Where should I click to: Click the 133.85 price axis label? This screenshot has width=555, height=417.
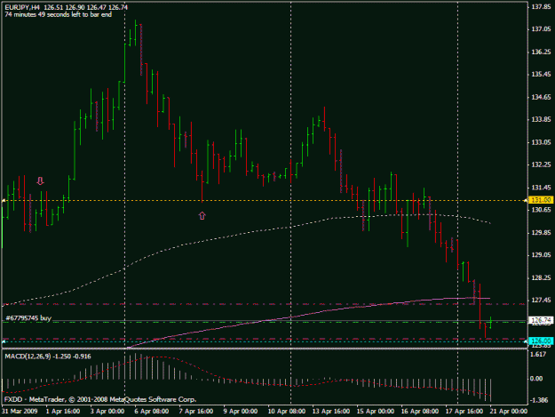point(541,119)
